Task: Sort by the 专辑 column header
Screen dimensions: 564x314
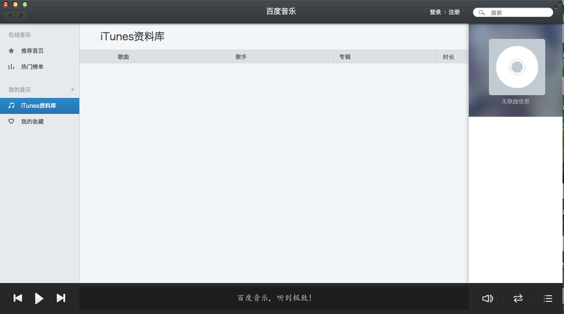Action: (x=345, y=57)
